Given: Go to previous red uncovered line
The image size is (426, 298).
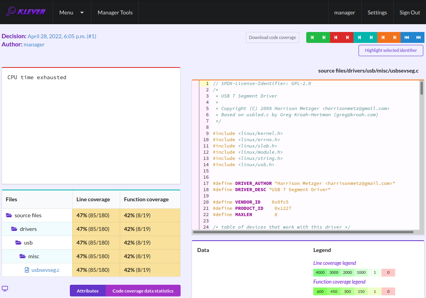Looking at the screenshot, I should point(336,37).
